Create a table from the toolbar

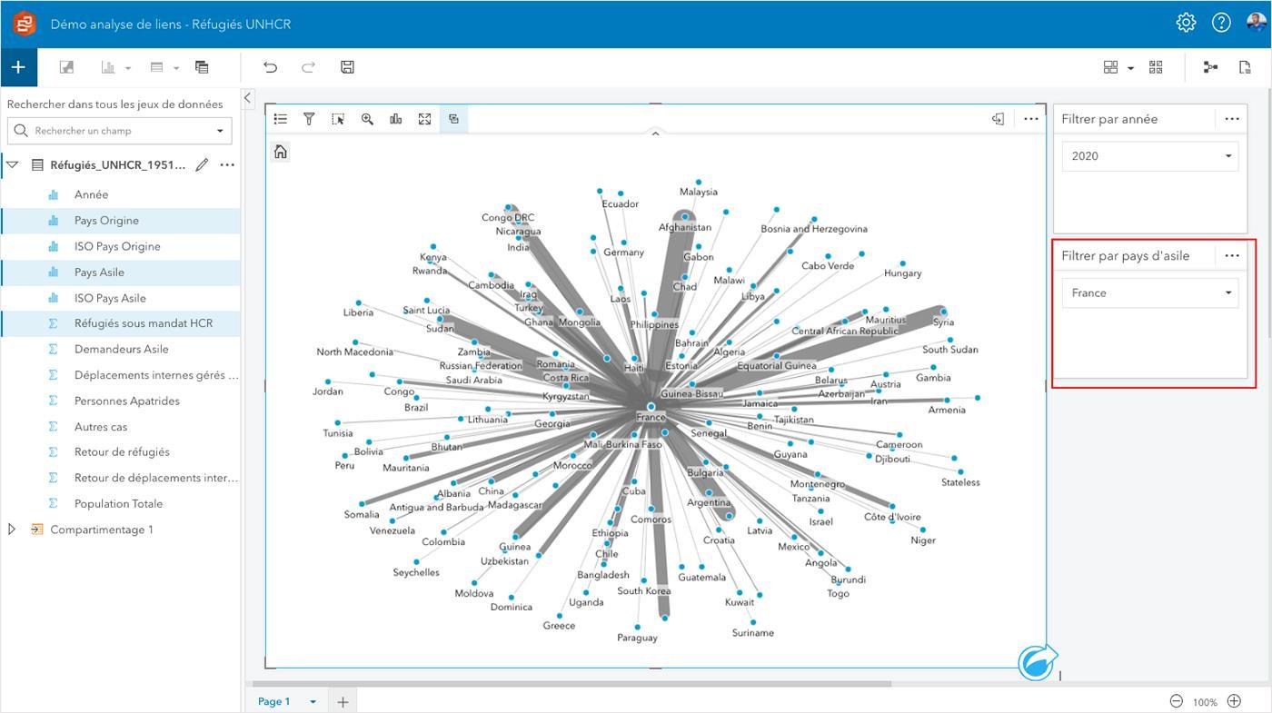pos(156,67)
